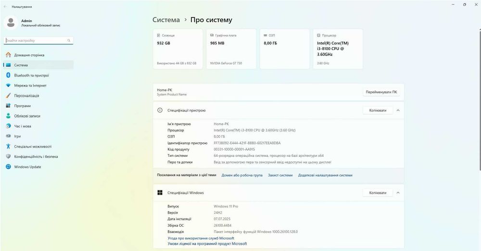Open Ігри gamepad icon
Screen dimensions: 481x251
[8, 136]
